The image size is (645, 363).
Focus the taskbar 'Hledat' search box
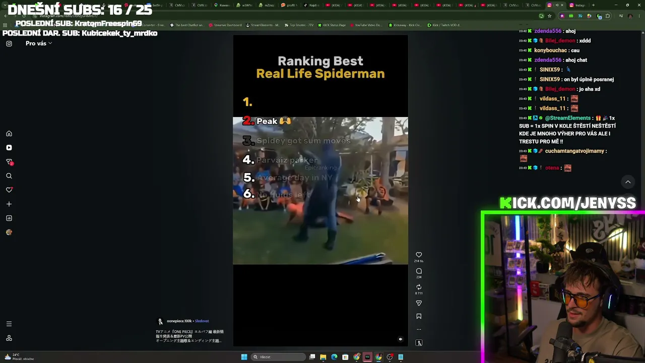[x=279, y=357]
